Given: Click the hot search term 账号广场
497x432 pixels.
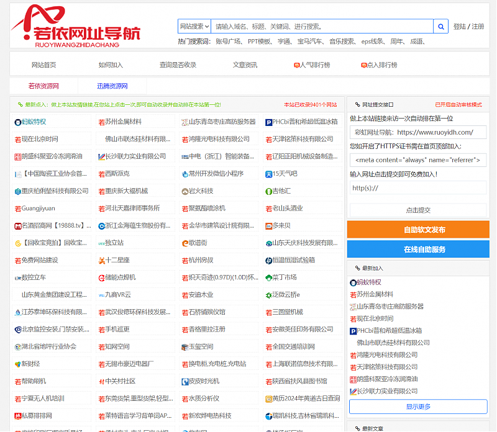Looking at the screenshot, I should (x=228, y=42).
